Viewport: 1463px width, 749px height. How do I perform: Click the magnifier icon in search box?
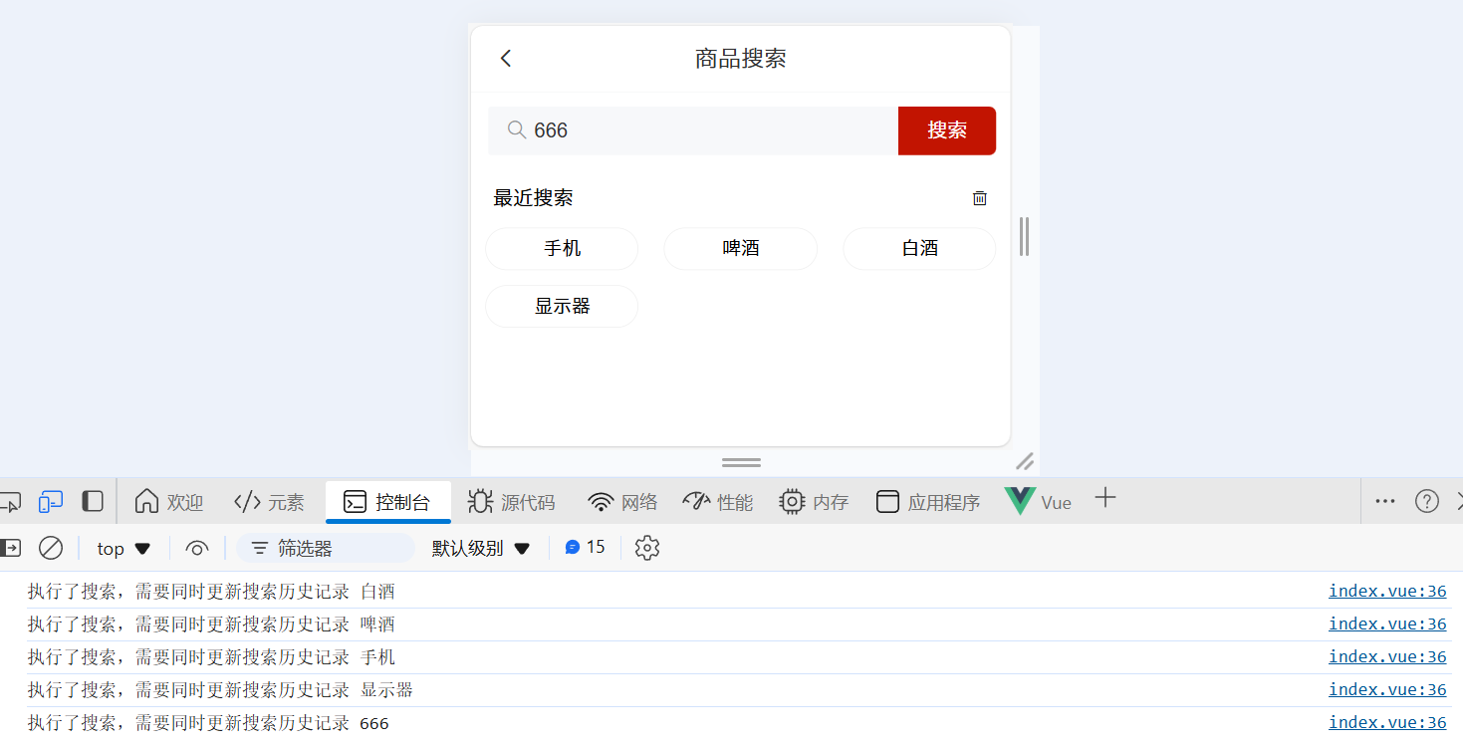pos(517,130)
